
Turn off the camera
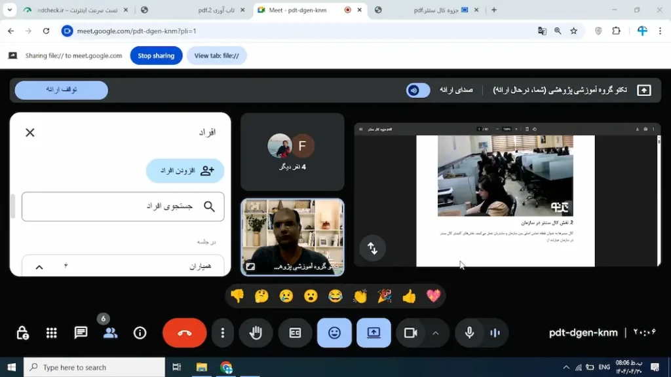pos(410,332)
